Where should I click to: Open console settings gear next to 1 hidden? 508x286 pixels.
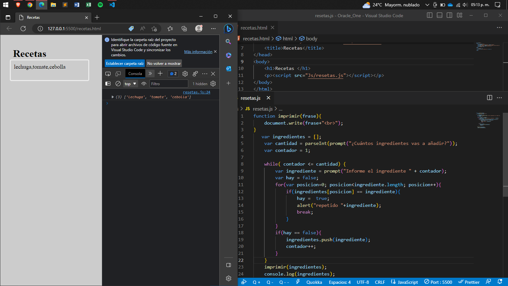pos(213,84)
